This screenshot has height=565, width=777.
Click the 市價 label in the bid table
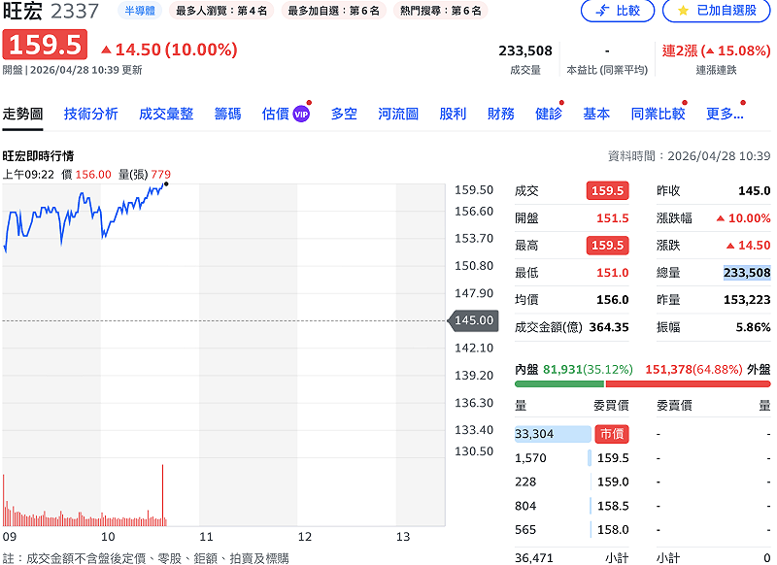[x=614, y=435]
